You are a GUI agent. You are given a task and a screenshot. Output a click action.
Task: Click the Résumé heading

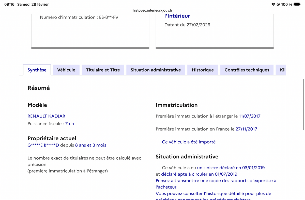[39, 88]
